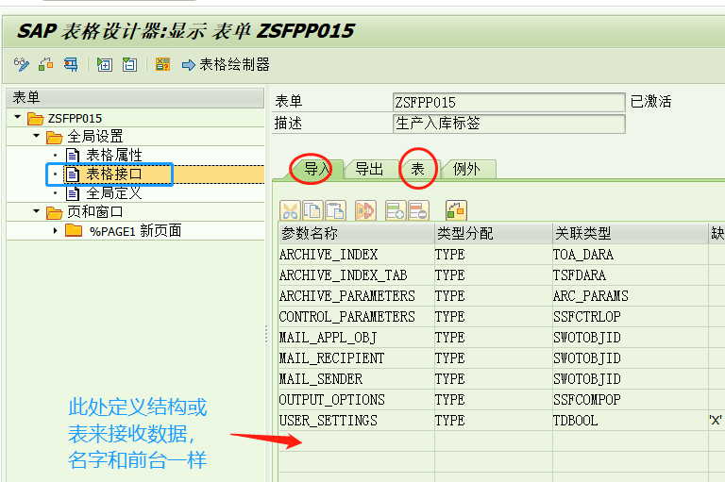Click the insert row icon with plus
This screenshot has height=482, width=725.
pyautogui.click(x=396, y=210)
